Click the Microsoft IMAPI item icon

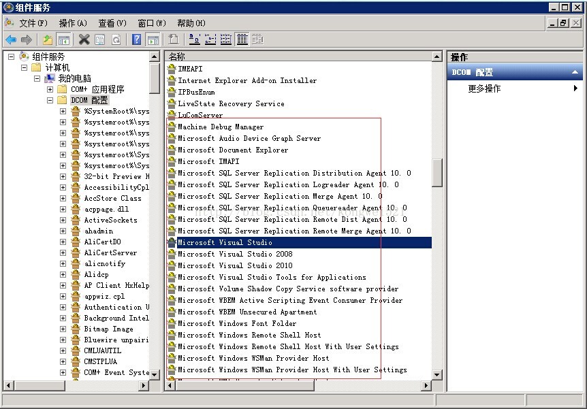click(172, 161)
